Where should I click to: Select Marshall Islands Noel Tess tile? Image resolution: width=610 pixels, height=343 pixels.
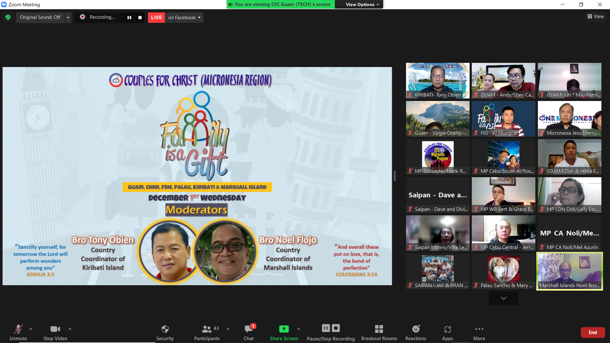click(x=570, y=271)
